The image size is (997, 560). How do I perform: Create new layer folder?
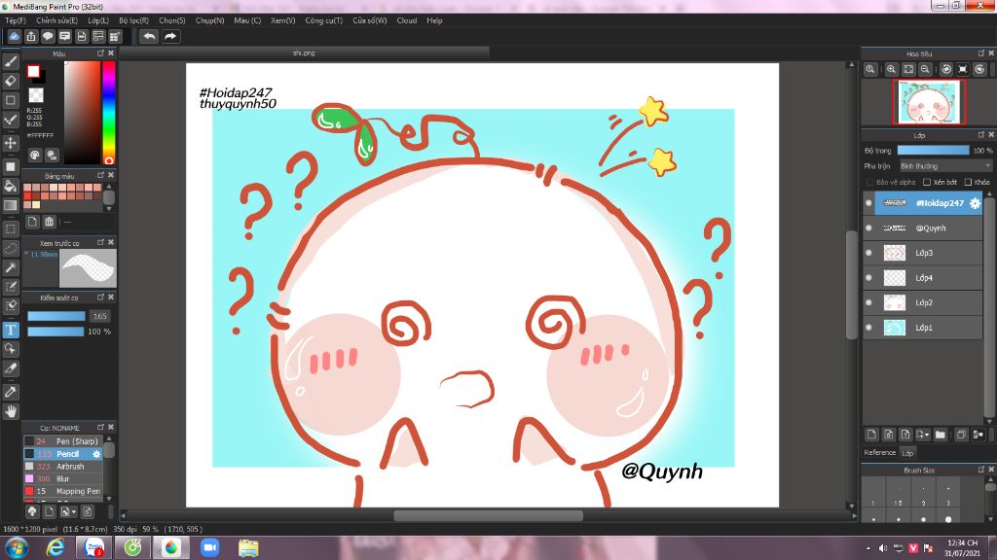pyautogui.click(x=941, y=435)
